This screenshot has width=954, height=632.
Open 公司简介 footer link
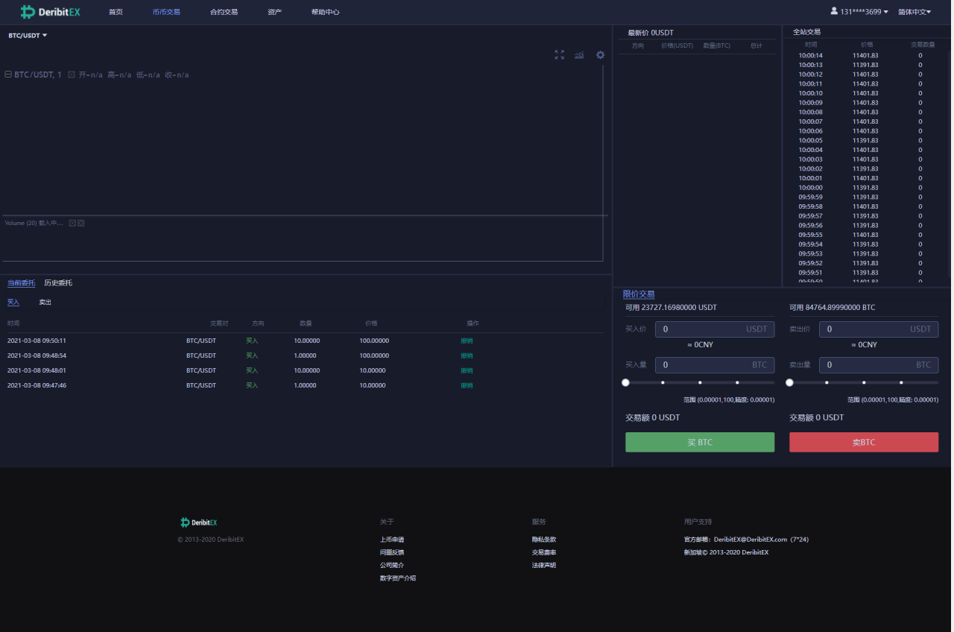pos(392,565)
